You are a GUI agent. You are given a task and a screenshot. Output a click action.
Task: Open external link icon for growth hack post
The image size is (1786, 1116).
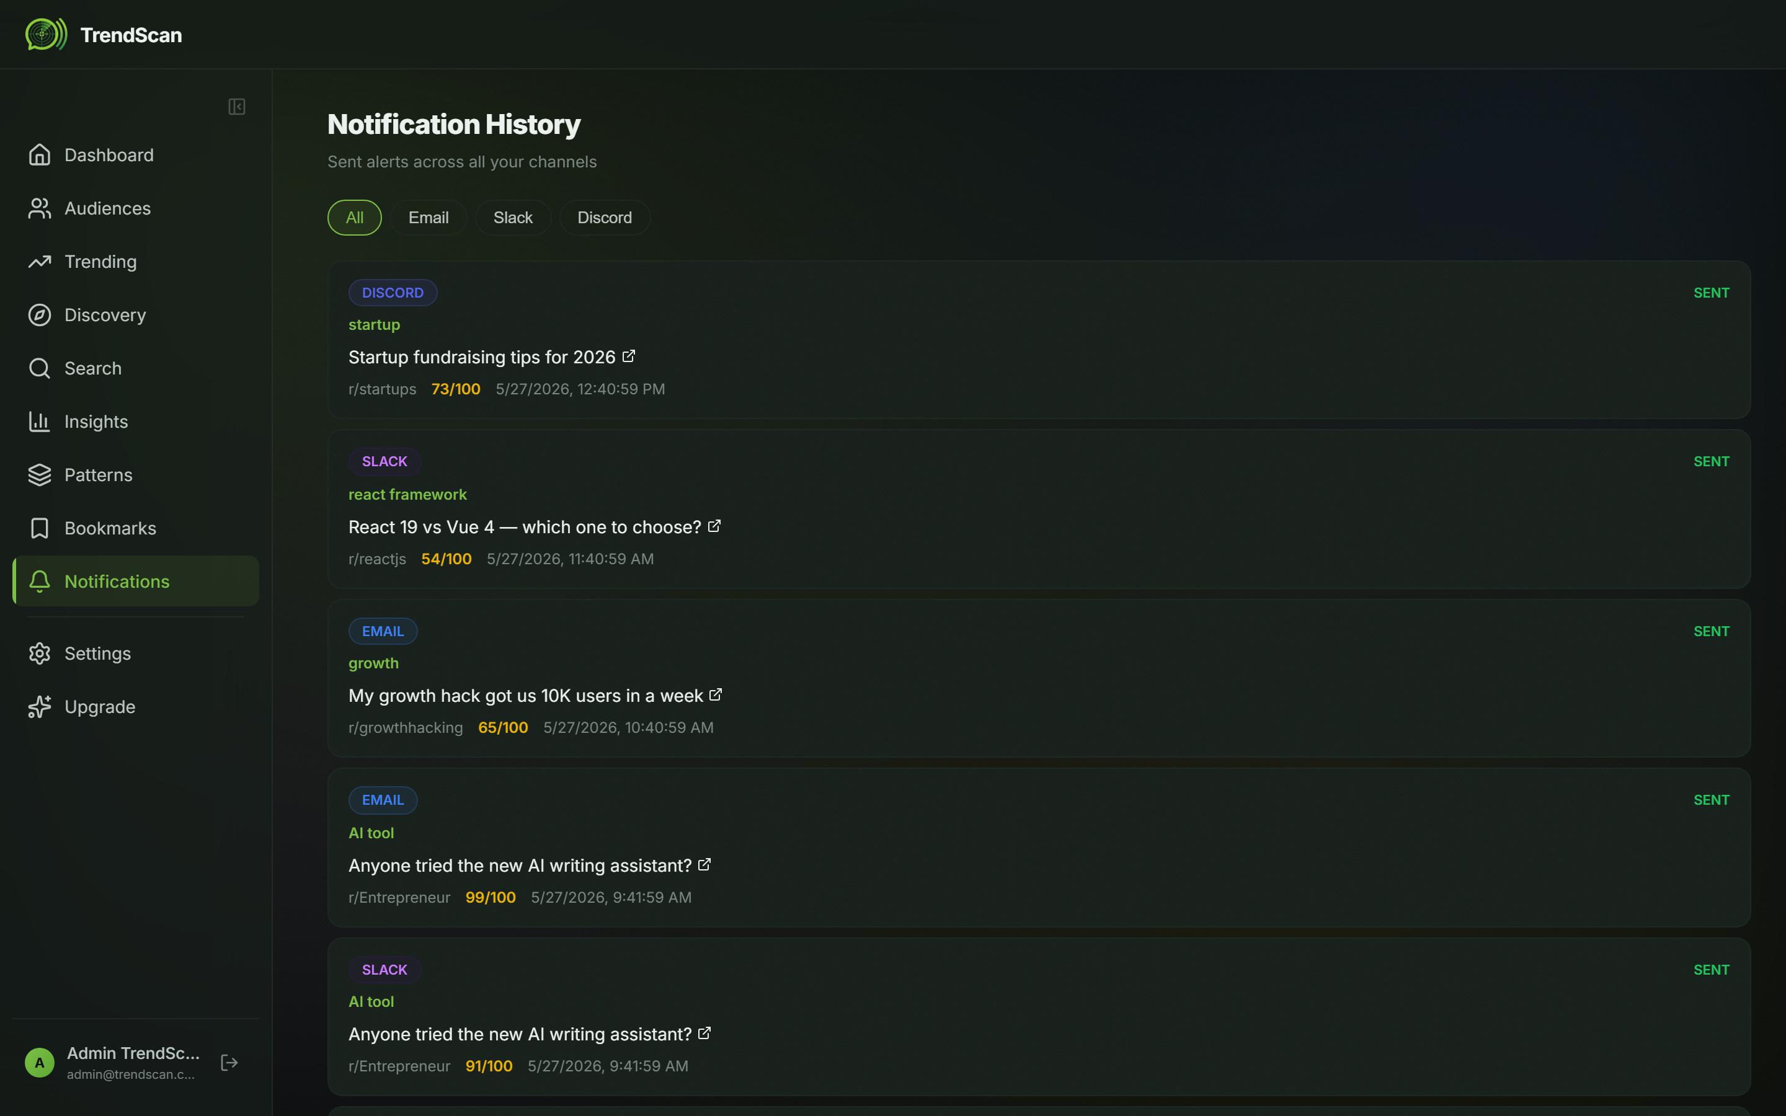[x=716, y=695]
